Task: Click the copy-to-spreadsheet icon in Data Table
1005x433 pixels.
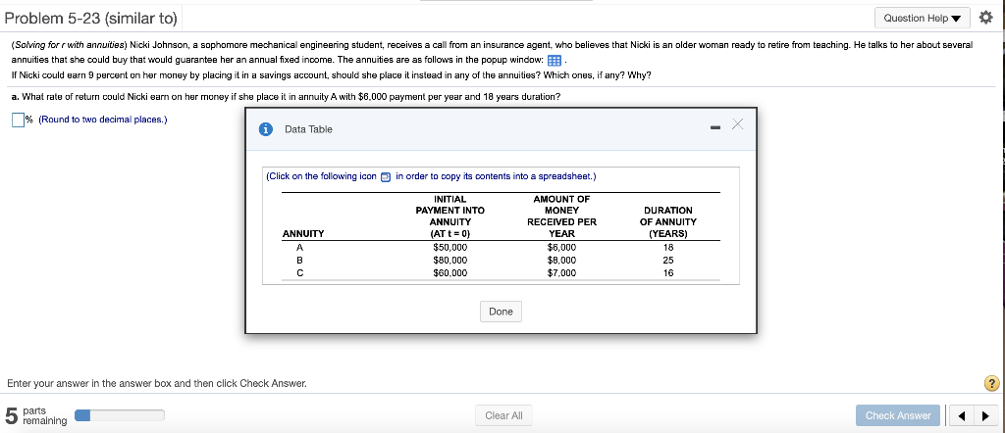Action: tap(386, 177)
